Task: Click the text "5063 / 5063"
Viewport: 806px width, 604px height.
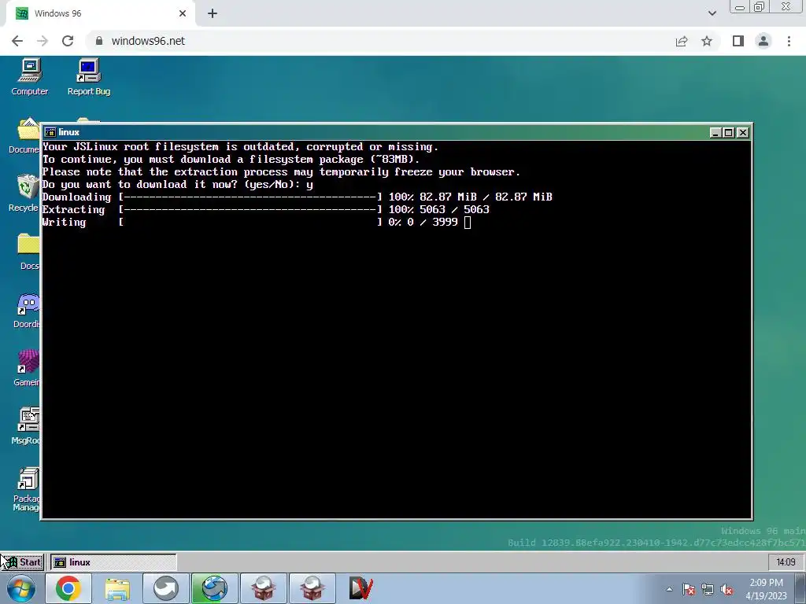Action: pyautogui.click(x=454, y=209)
